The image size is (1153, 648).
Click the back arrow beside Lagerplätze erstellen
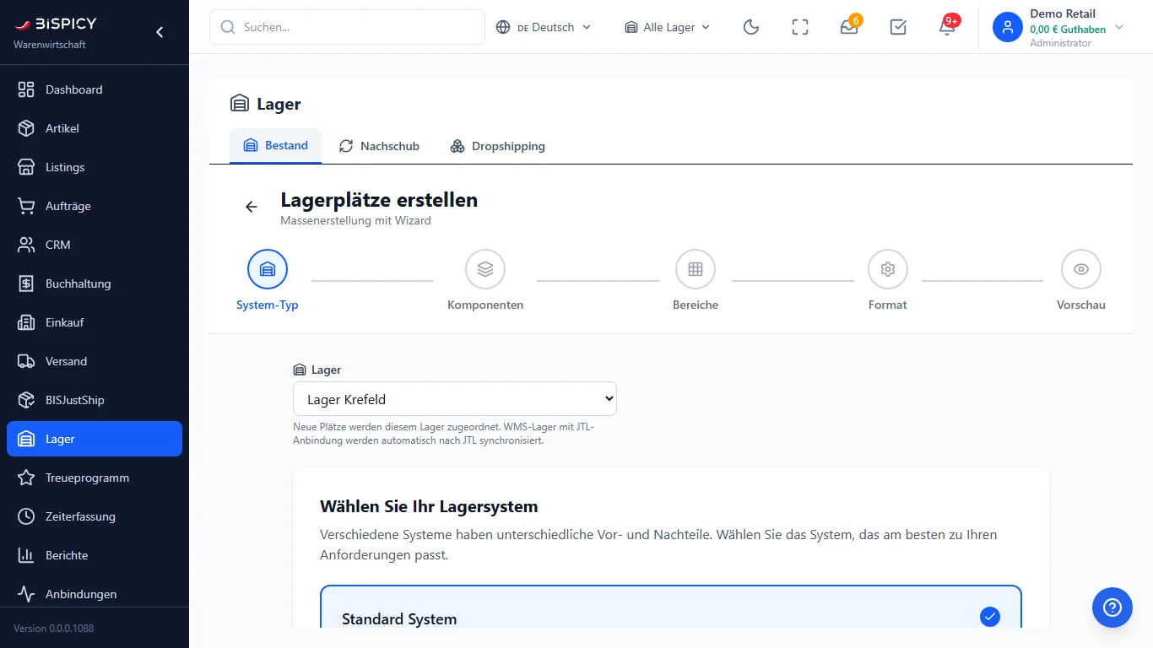click(251, 207)
